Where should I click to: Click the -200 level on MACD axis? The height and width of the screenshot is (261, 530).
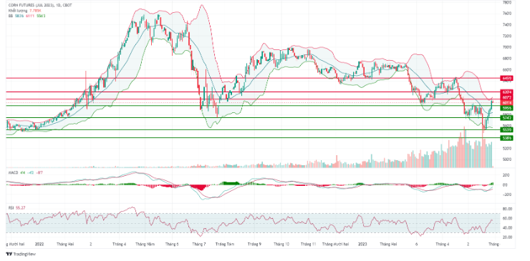click(x=506, y=194)
